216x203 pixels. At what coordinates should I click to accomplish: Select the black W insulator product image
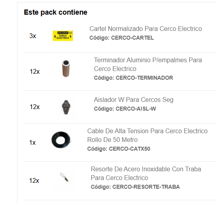coord(66,107)
